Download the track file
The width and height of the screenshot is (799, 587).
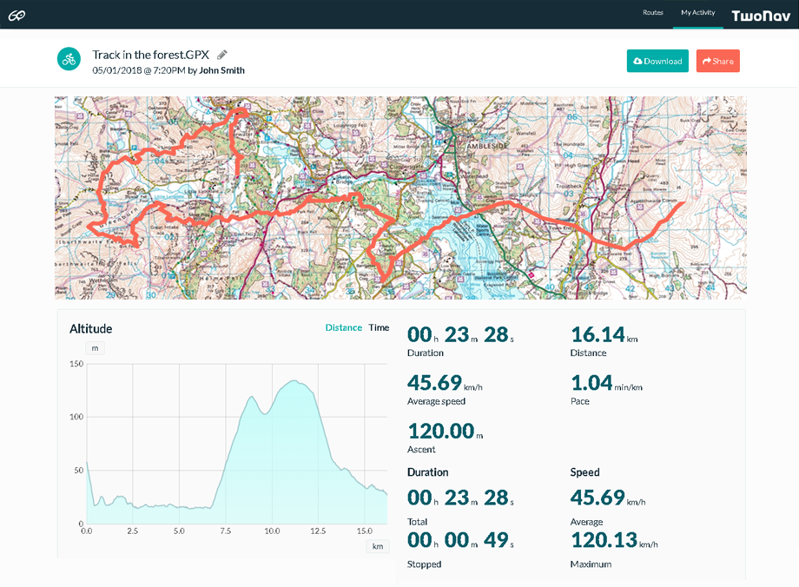[657, 61]
